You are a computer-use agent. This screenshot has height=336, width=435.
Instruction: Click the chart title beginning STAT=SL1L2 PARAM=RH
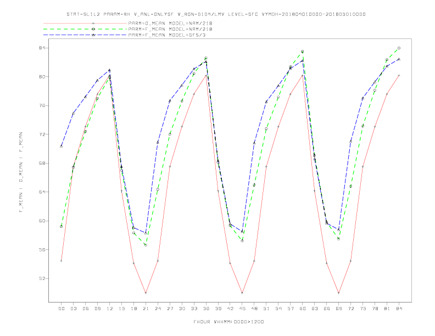click(x=216, y=14)
